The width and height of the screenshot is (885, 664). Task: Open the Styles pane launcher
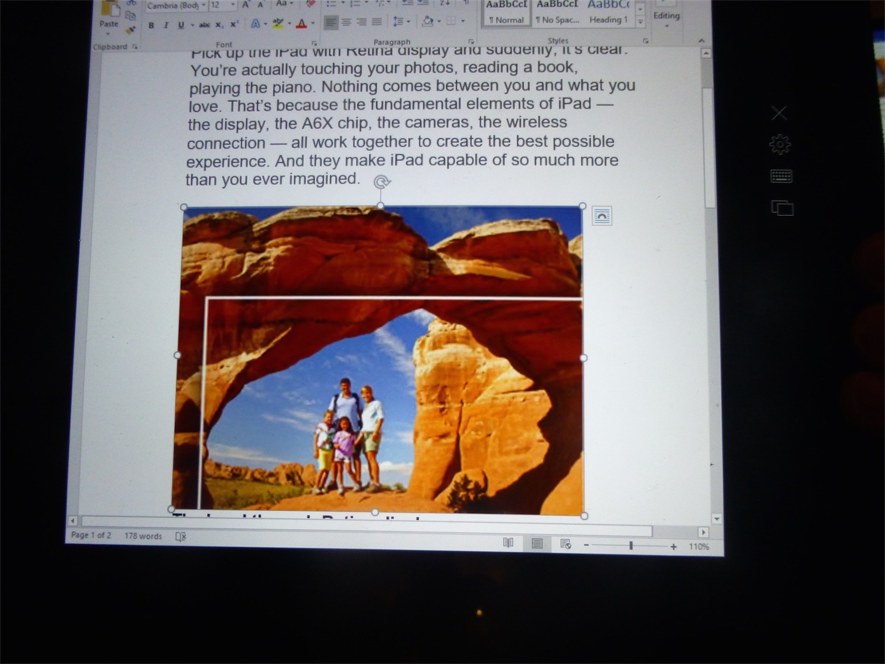tap(645, 41)
